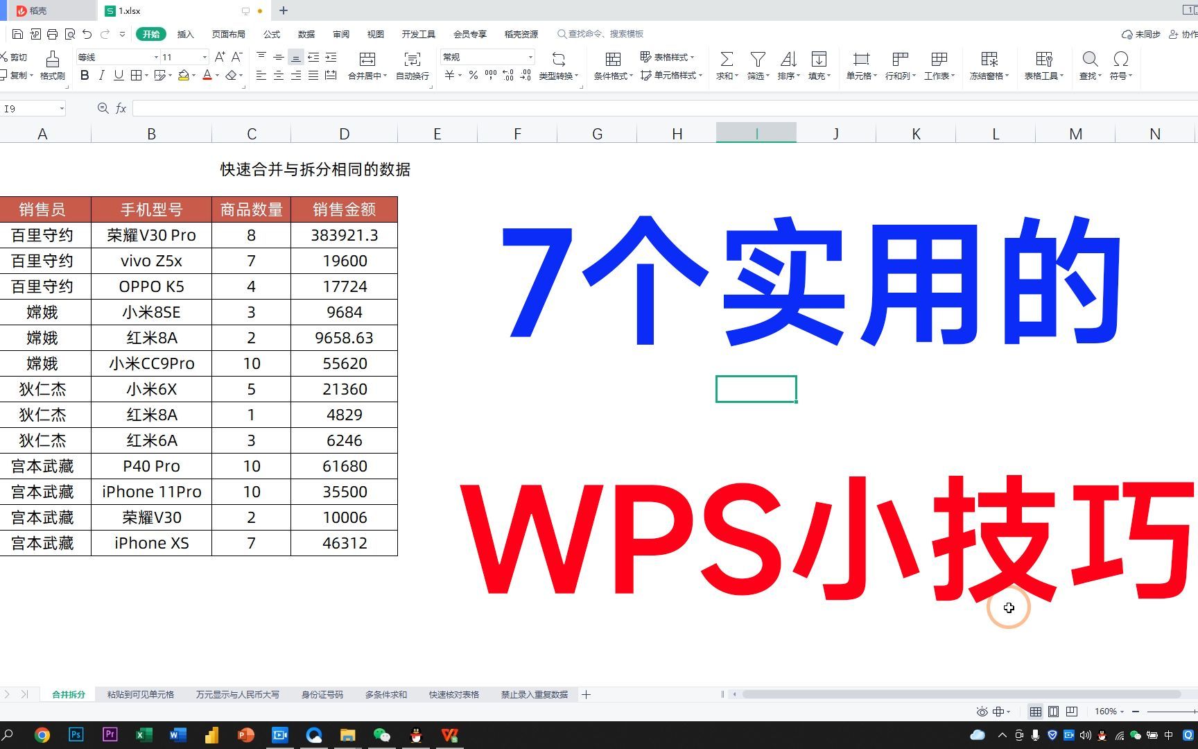Open Chrome from the Windows taskbar

[x=42, y=735]
